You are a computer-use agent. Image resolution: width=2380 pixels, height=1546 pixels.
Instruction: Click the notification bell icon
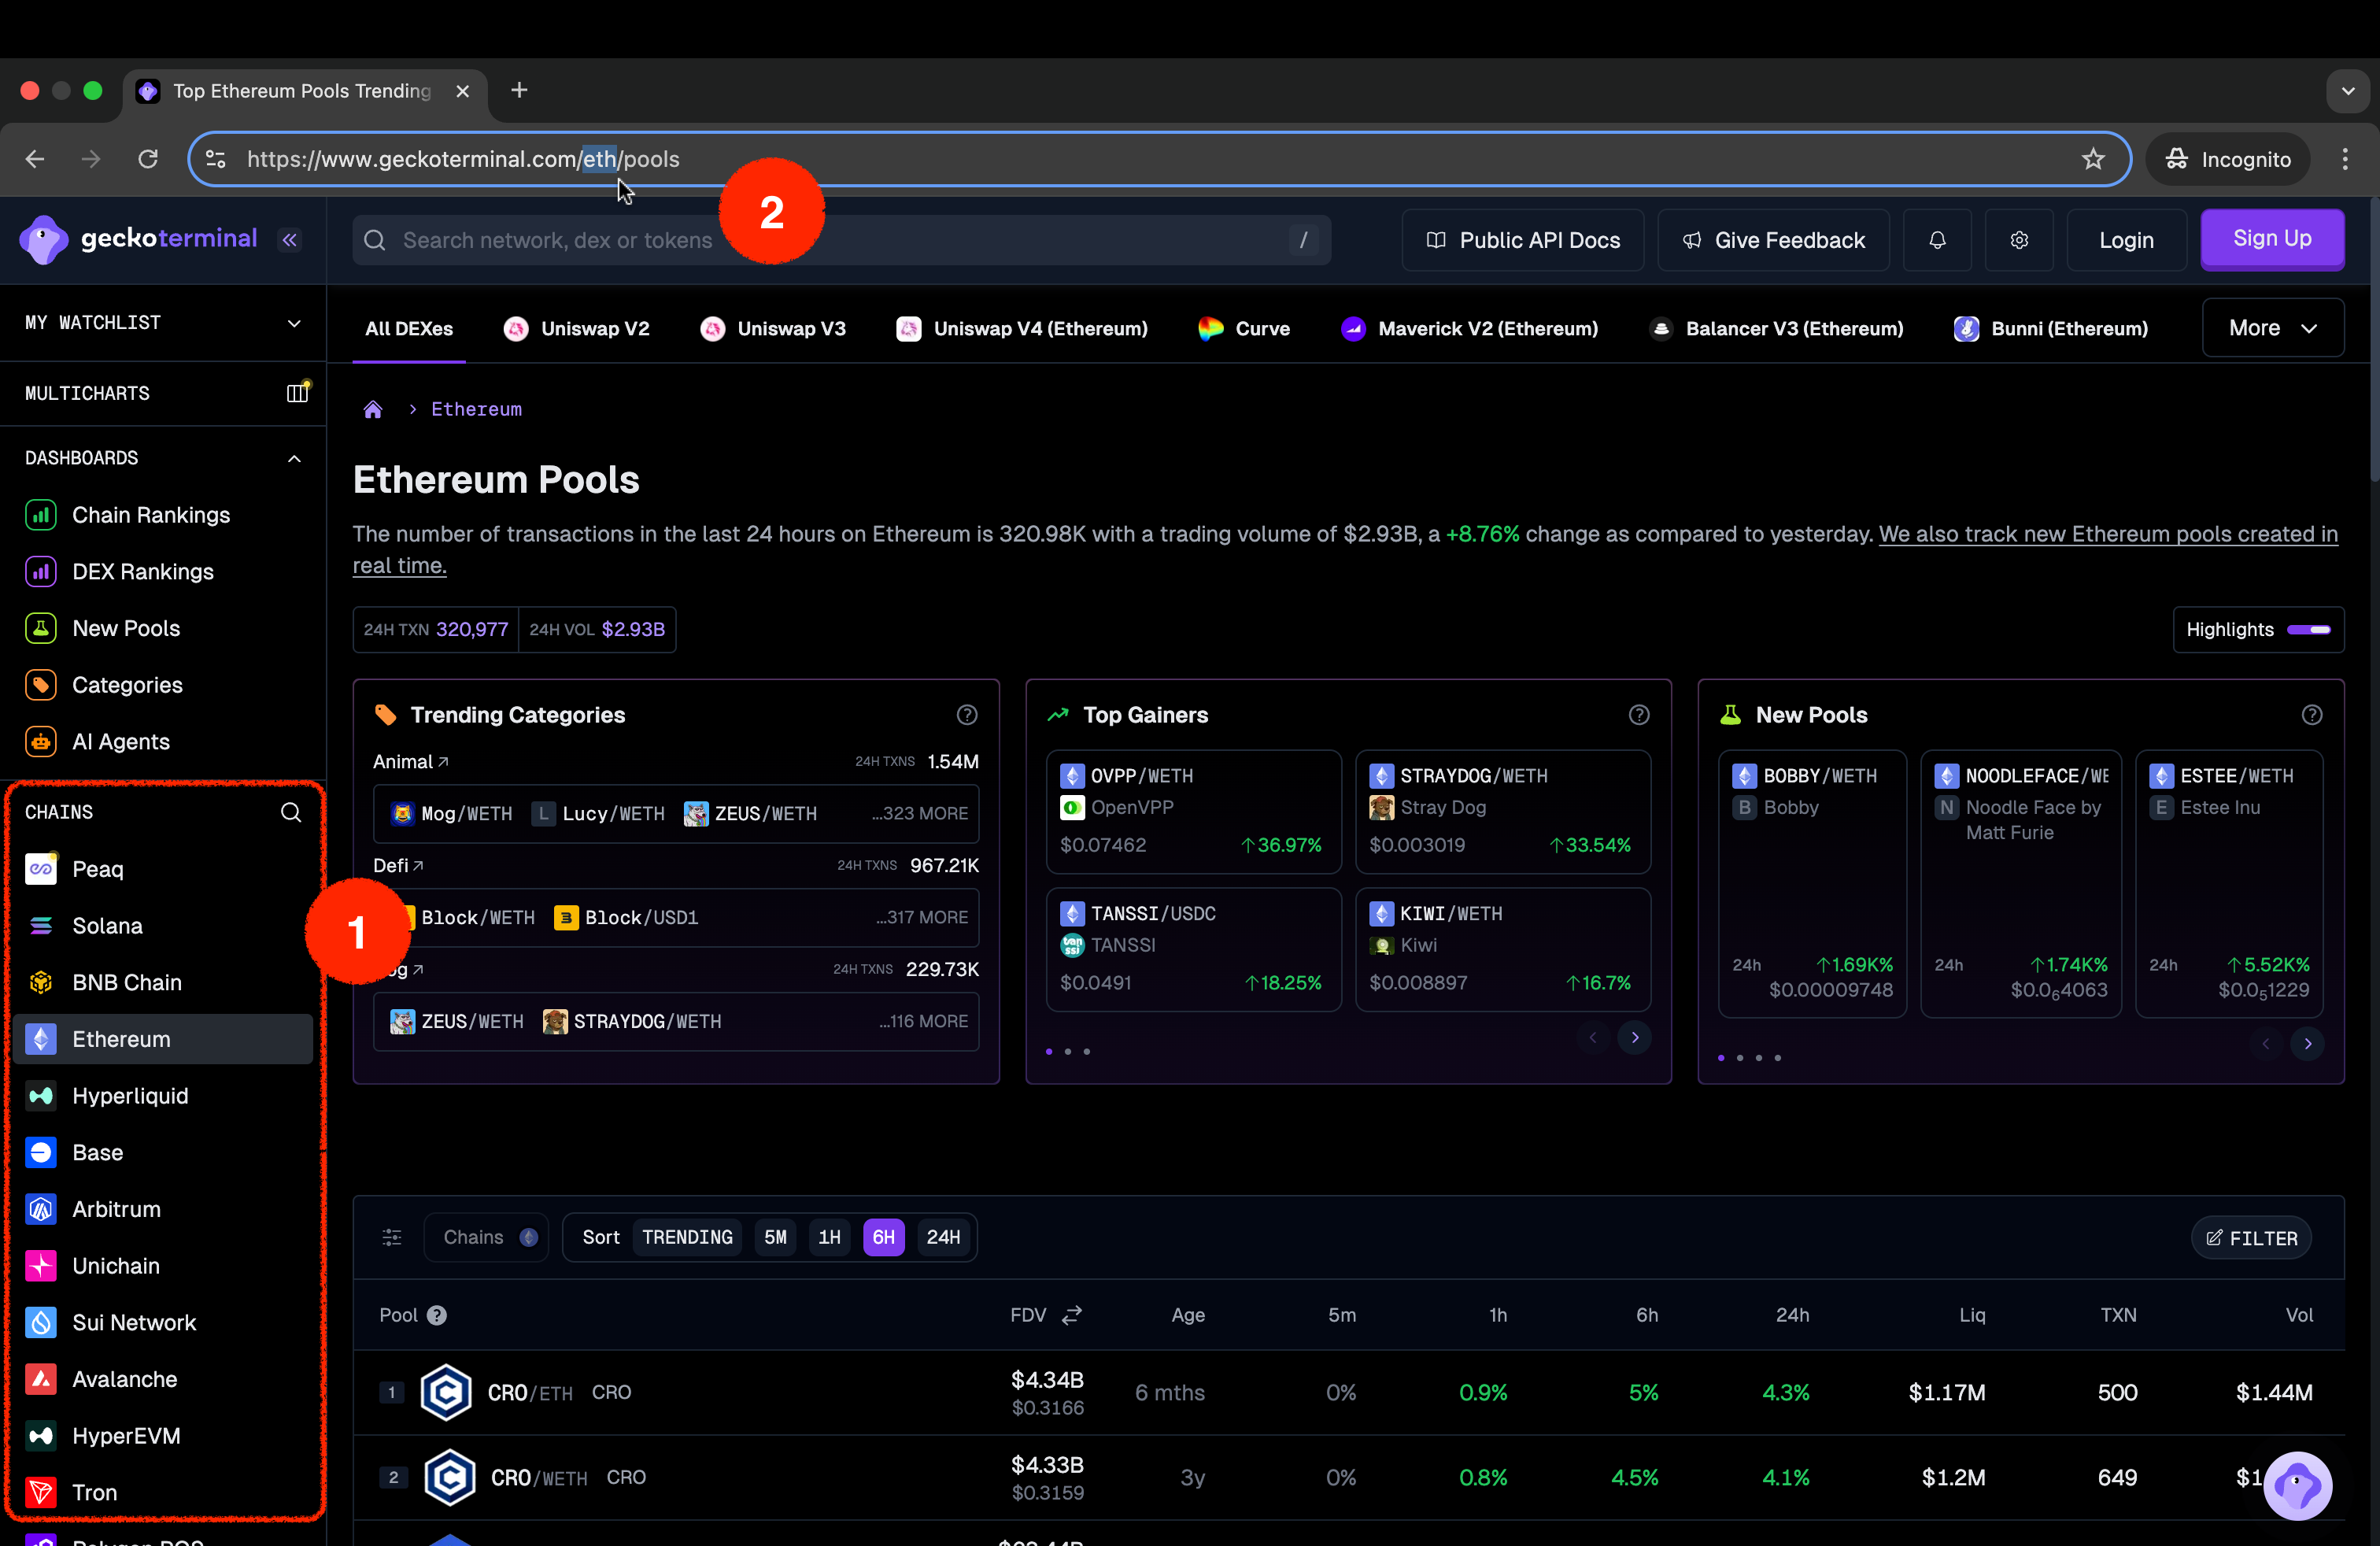pos(1937,240)
